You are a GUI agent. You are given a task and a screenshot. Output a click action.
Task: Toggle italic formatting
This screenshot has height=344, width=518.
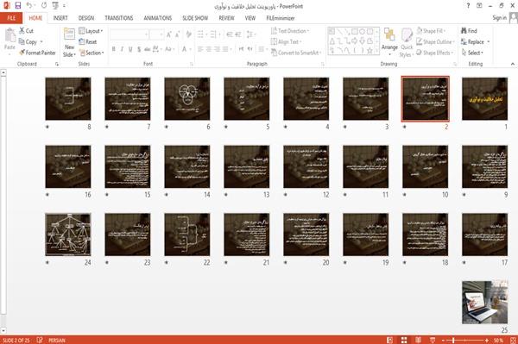122,49
